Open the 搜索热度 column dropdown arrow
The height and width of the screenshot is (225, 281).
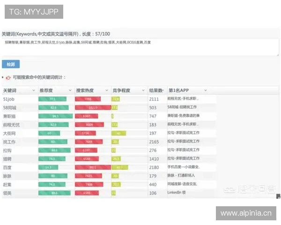107,90
